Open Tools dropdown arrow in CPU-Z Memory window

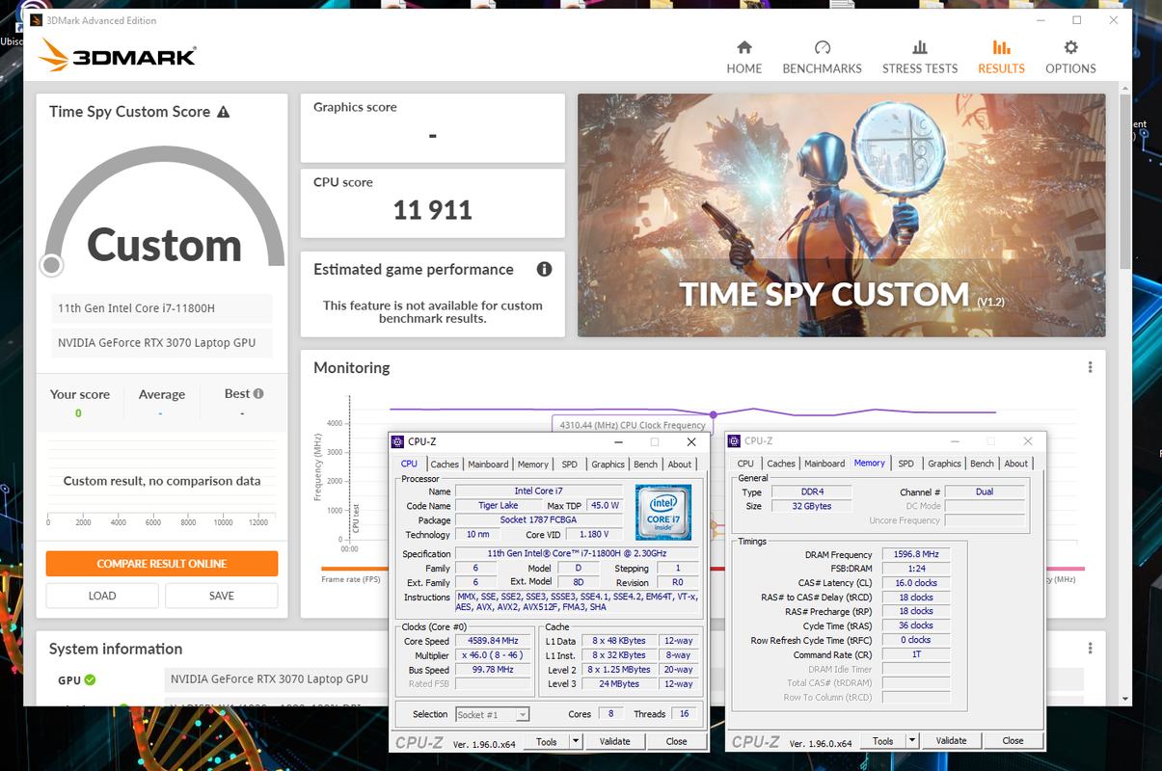912,741
